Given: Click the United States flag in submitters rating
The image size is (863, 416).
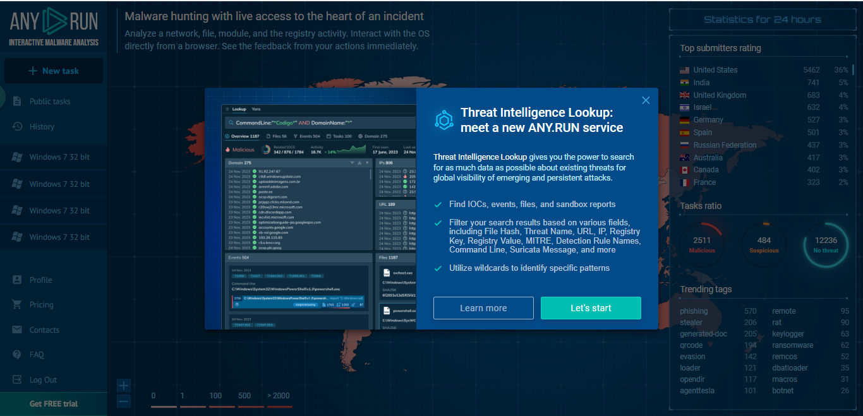Looking at the screenshot, I should [x=684, y=69].
